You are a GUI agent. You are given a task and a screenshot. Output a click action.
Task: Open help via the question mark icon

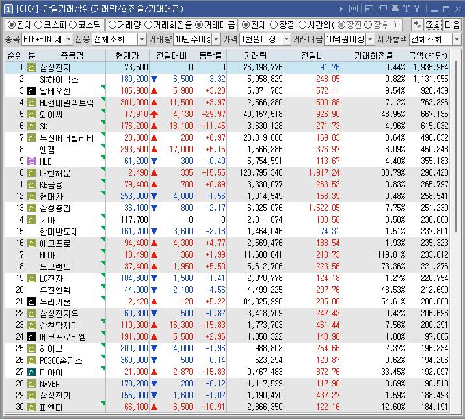point(417,8)
